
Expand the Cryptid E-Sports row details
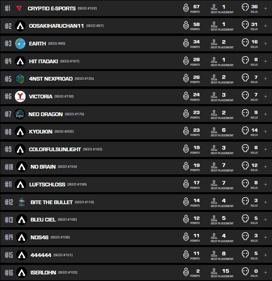265,8
